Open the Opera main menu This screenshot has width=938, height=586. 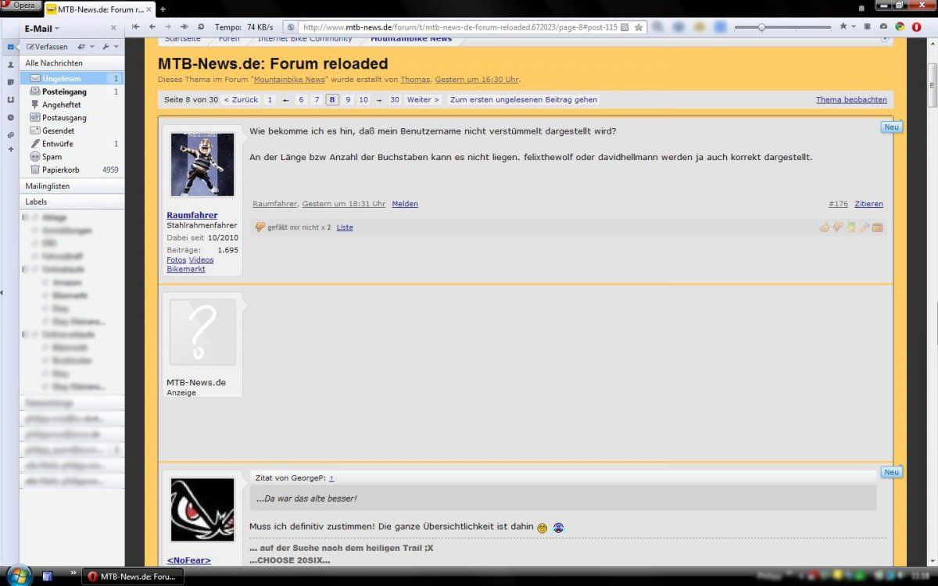pos(21,5)
